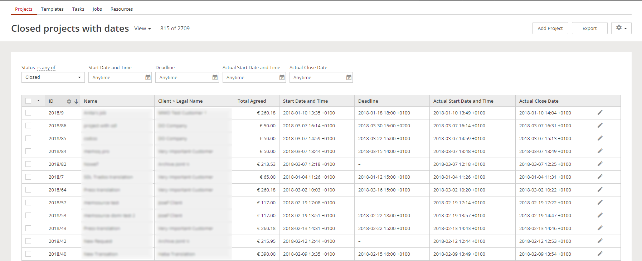The height and width of the screenshot is (261, 642).
Task: Select checkbox for project 2018/85
Action: (x=28, y=138)
